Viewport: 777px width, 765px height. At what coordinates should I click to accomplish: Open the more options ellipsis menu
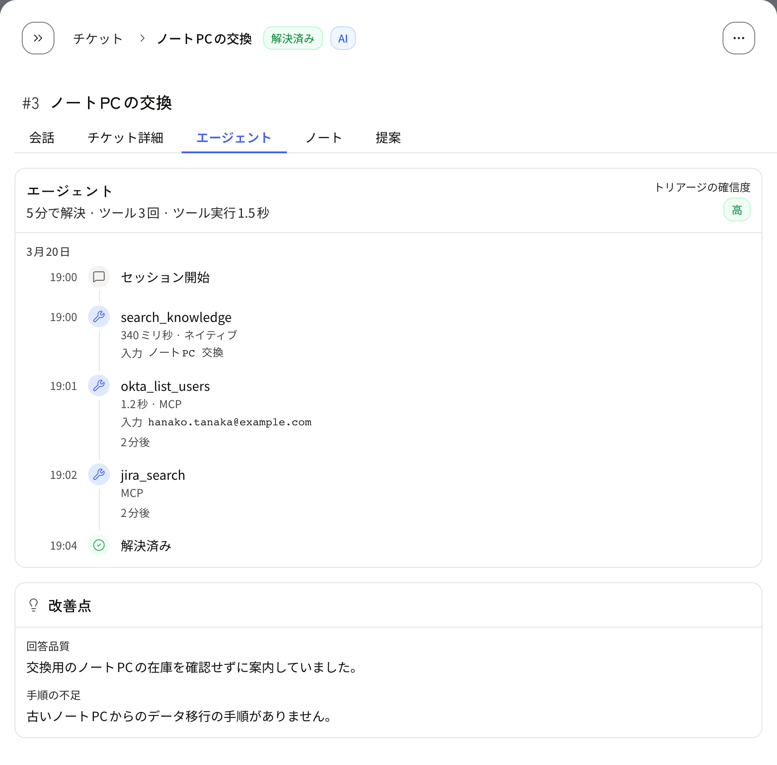tap(738, 38)
